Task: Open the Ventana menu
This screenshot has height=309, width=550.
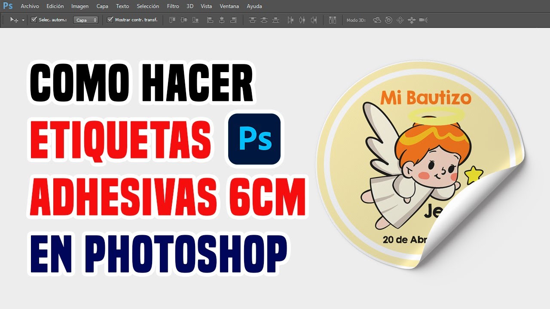Action: (x=229, y=6)
